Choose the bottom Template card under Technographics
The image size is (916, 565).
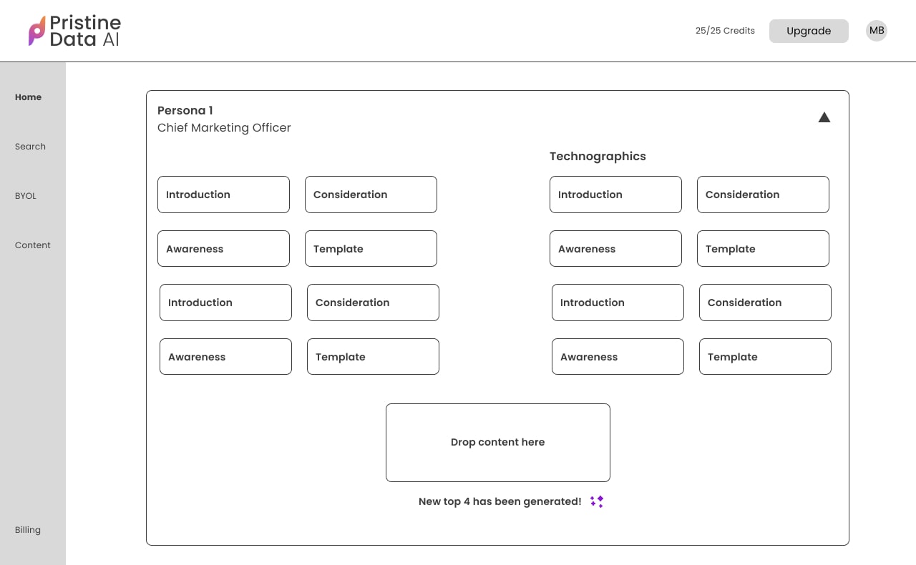(x=765, y=357)
